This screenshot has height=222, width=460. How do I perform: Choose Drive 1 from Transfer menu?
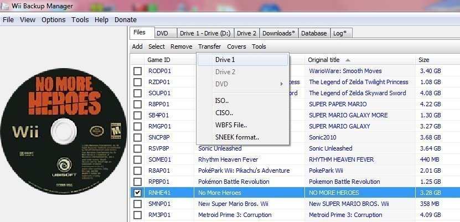[242, 60]
